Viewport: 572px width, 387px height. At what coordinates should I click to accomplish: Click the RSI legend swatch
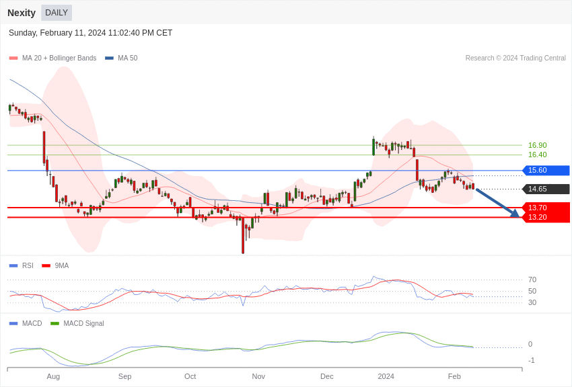(x=13, y=265)
